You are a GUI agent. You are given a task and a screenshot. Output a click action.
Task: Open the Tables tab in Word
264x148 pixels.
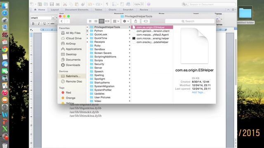click(99, 9)
